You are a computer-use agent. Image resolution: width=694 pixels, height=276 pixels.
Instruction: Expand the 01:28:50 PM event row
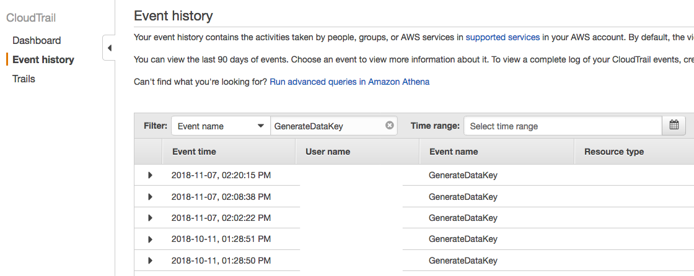point(150,261)
